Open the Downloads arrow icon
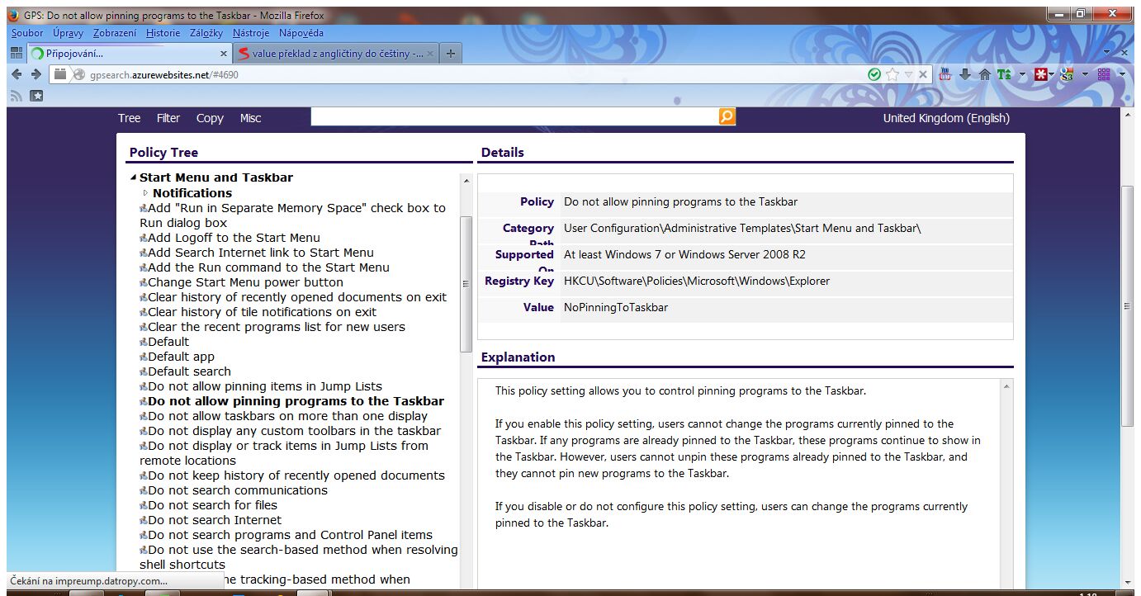 [x=965, y=74]
